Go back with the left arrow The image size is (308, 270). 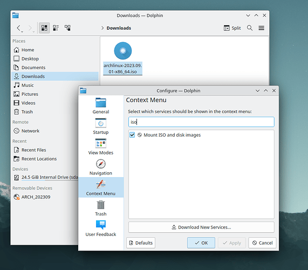point(18,28)
